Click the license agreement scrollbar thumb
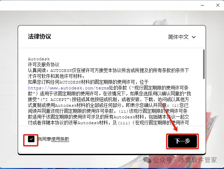Screen dimensions: 224x169 point(204,64)
